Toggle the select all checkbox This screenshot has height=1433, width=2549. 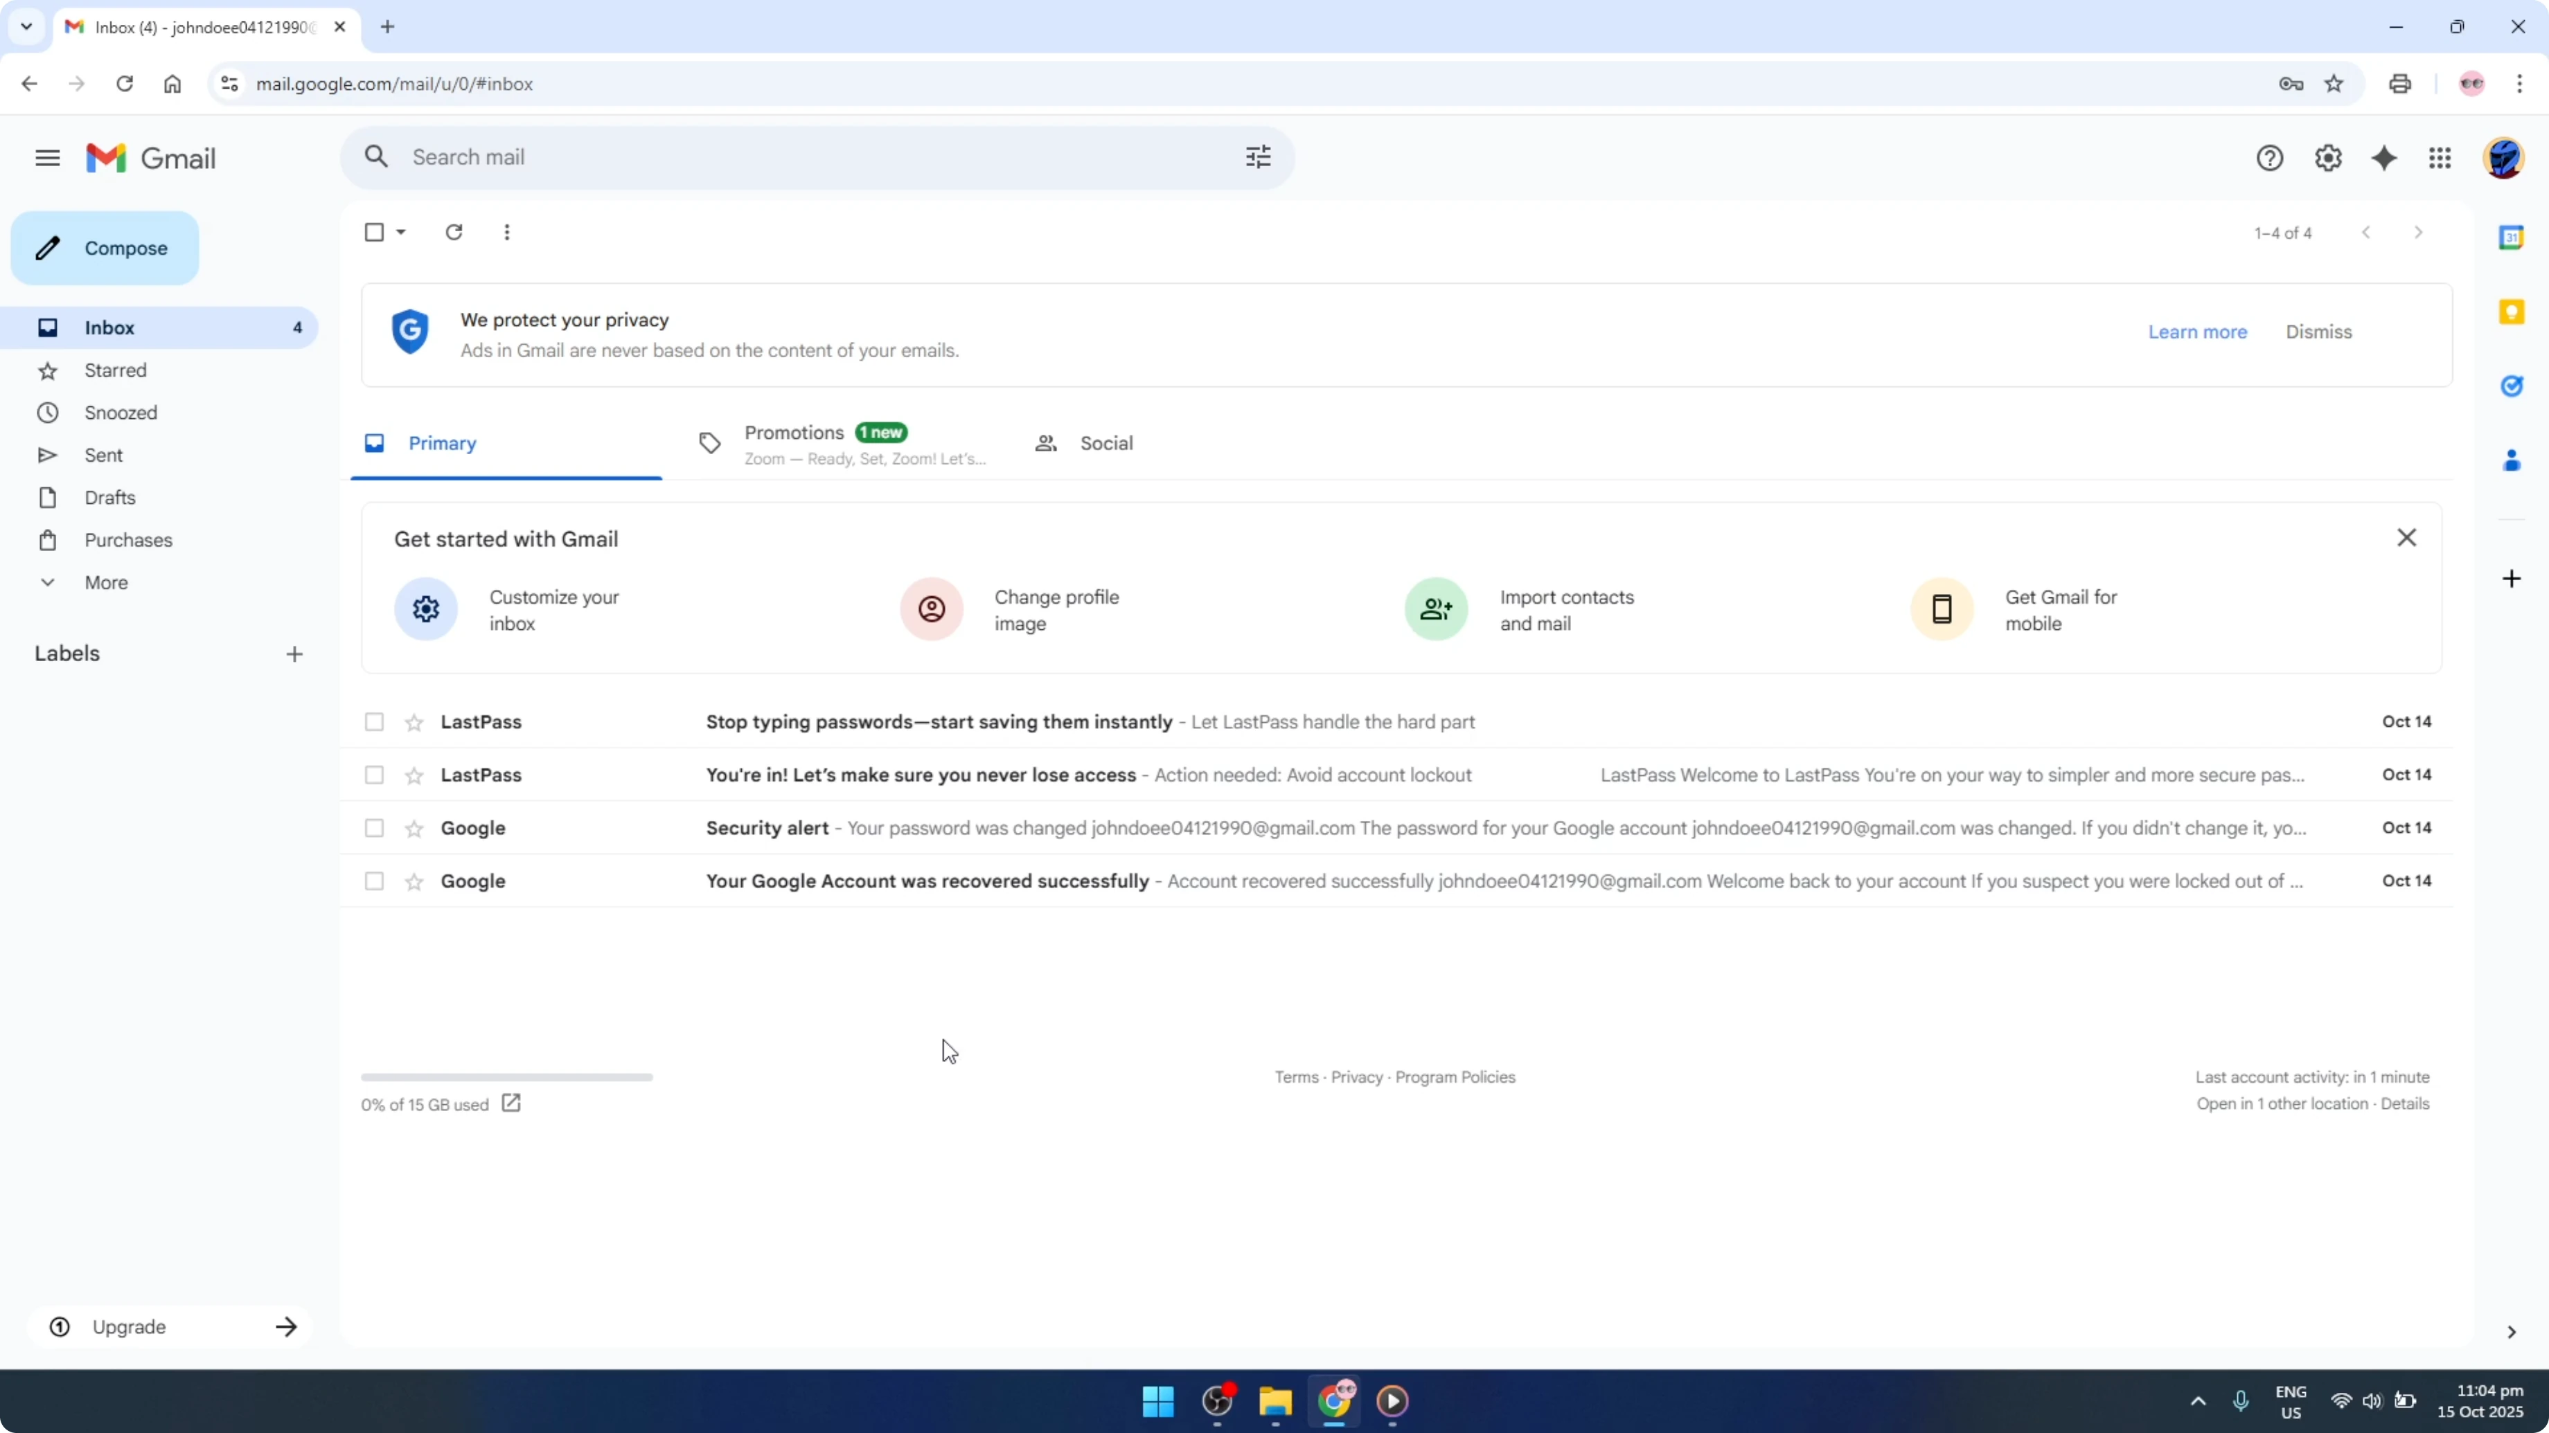pos(374,233)
